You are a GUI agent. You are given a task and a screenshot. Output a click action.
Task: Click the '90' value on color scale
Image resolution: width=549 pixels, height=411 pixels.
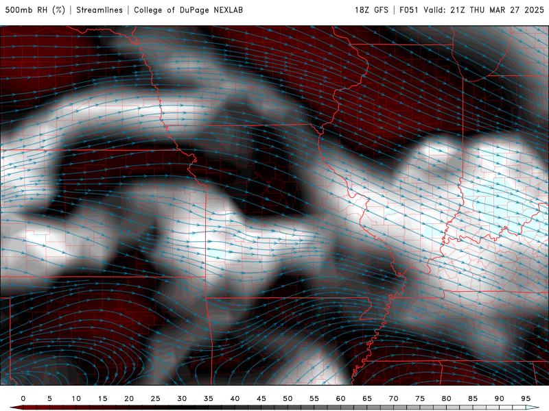pos(500,399)
